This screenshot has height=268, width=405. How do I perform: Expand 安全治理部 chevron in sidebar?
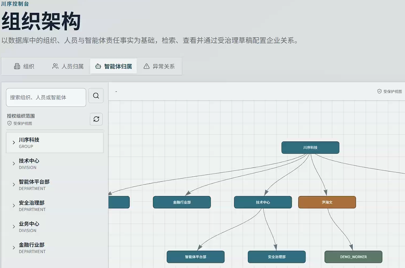tap(14, 206)
